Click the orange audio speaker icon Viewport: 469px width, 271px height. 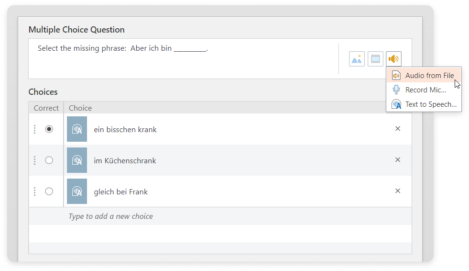[393, 59]
